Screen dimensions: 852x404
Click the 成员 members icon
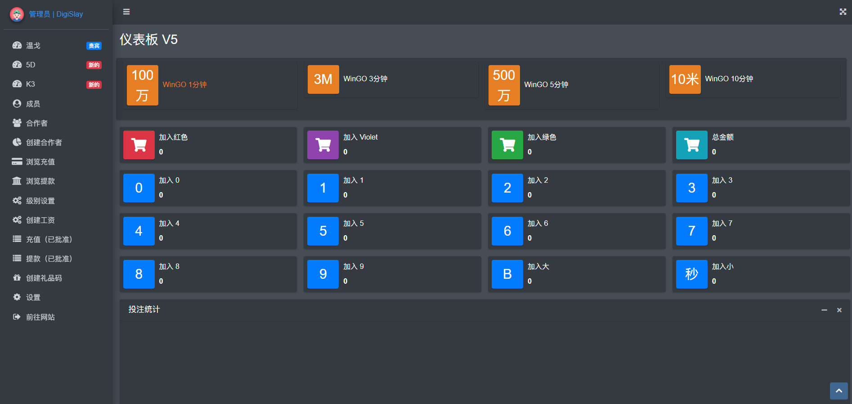pos(17,104)
